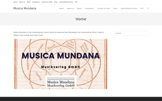Open Contact & Order in top utility bar
Viewport: 162px width, 101px height.
[x=47, y=2]
